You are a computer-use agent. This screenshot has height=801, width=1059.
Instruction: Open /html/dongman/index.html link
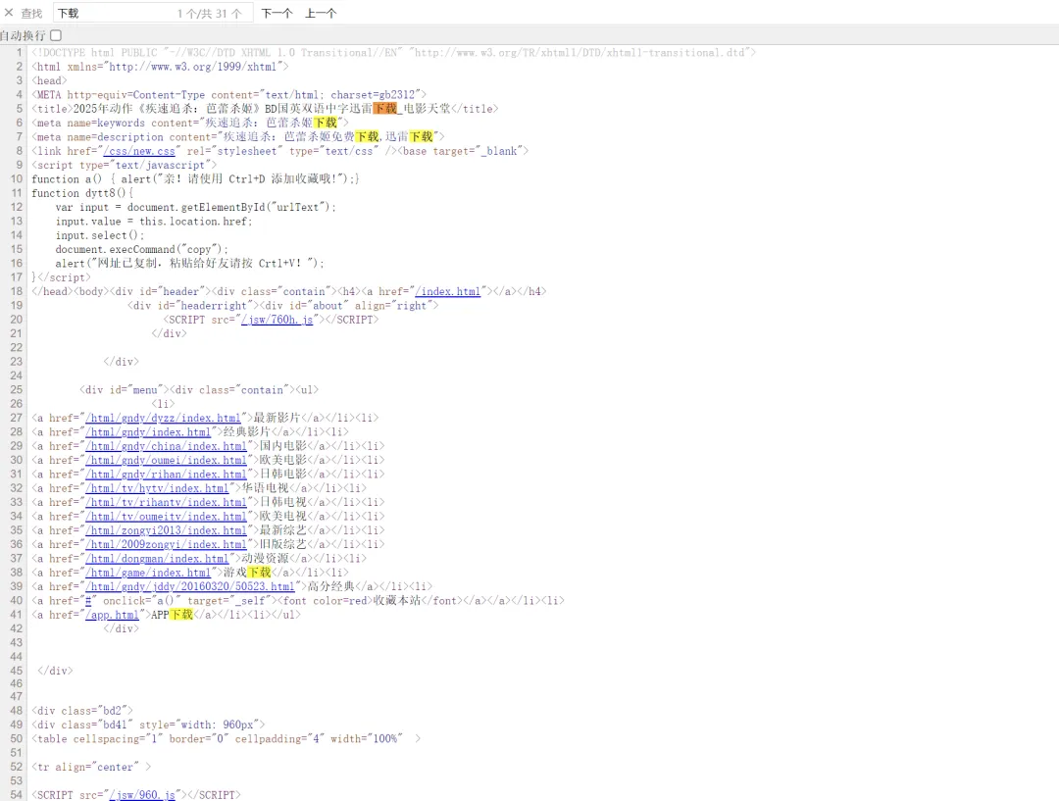(157, 559)
